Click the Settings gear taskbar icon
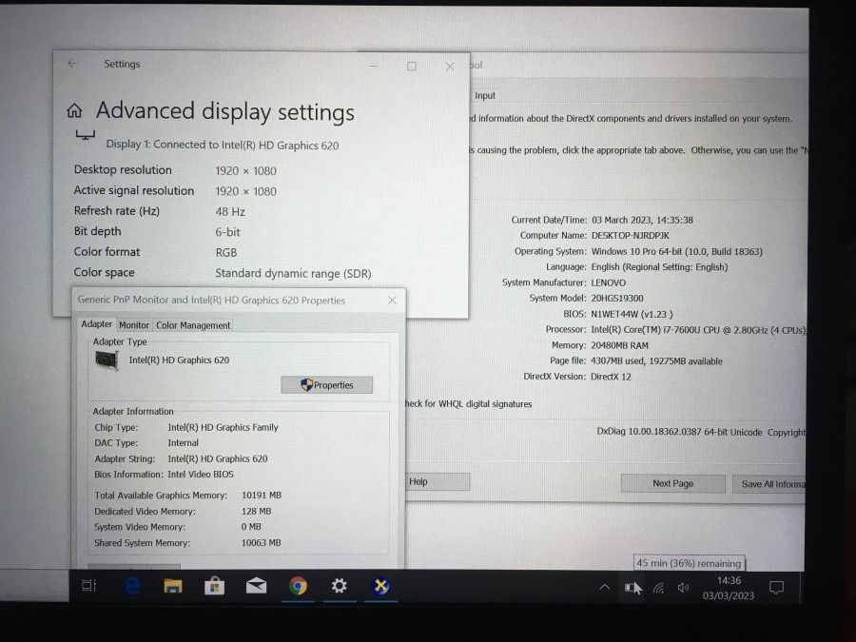The height and width of the screenshot is (642, 856). [339, 587]
